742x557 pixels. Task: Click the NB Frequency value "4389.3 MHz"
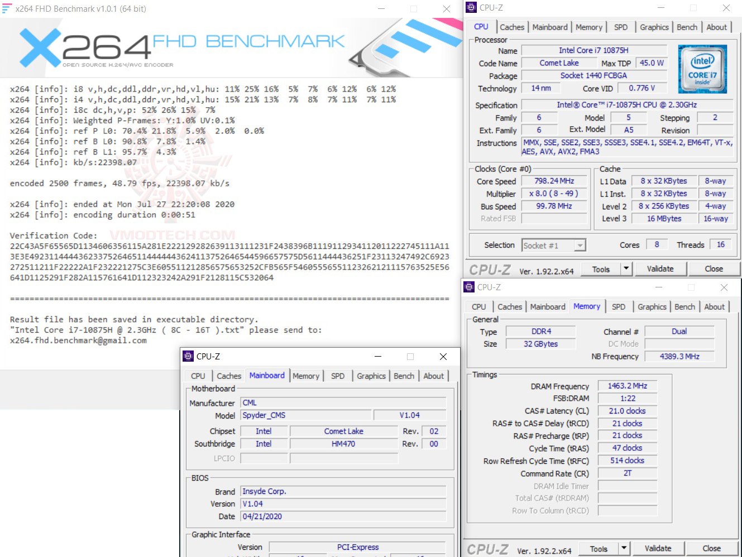(x=679, y=356)
